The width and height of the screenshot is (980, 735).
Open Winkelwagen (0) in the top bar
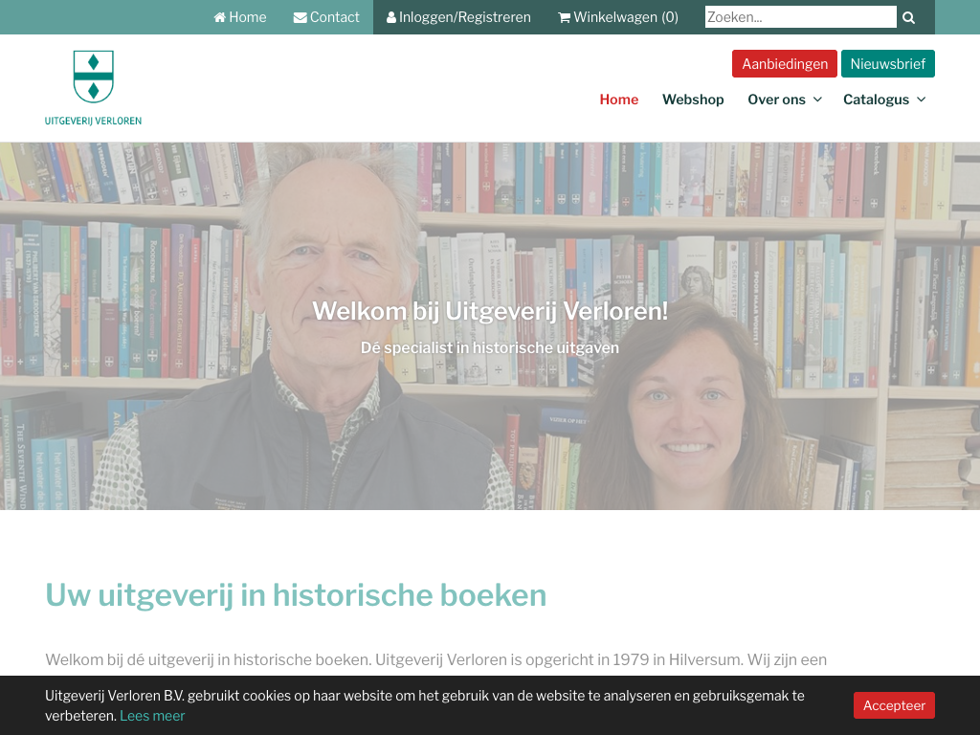pyautogui.click(x=625, y=17)
